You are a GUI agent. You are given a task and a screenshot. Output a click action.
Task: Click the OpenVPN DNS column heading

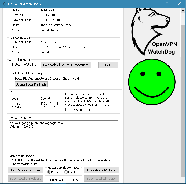46,98
